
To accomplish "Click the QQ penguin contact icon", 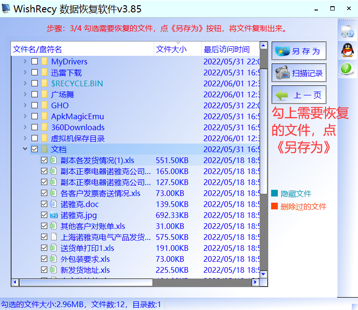I will point(347,50).
